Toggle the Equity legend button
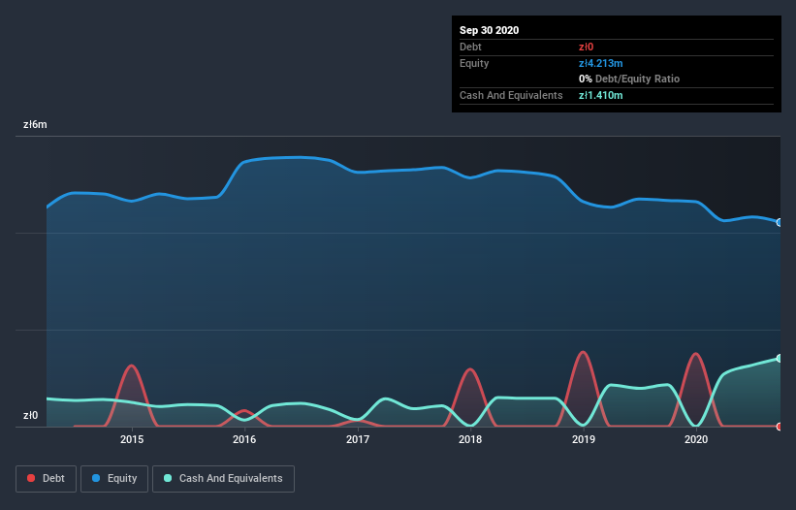 tap(114, 479)
